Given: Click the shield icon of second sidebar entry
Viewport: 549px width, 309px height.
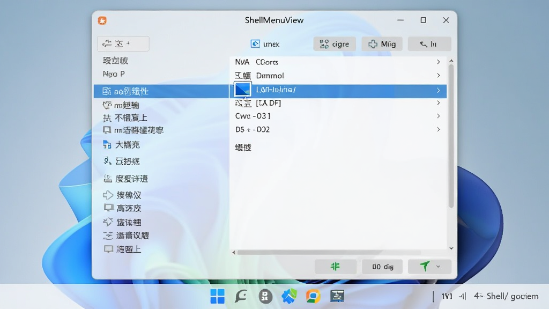Looking at the screenshot, I should click(107, 105).
